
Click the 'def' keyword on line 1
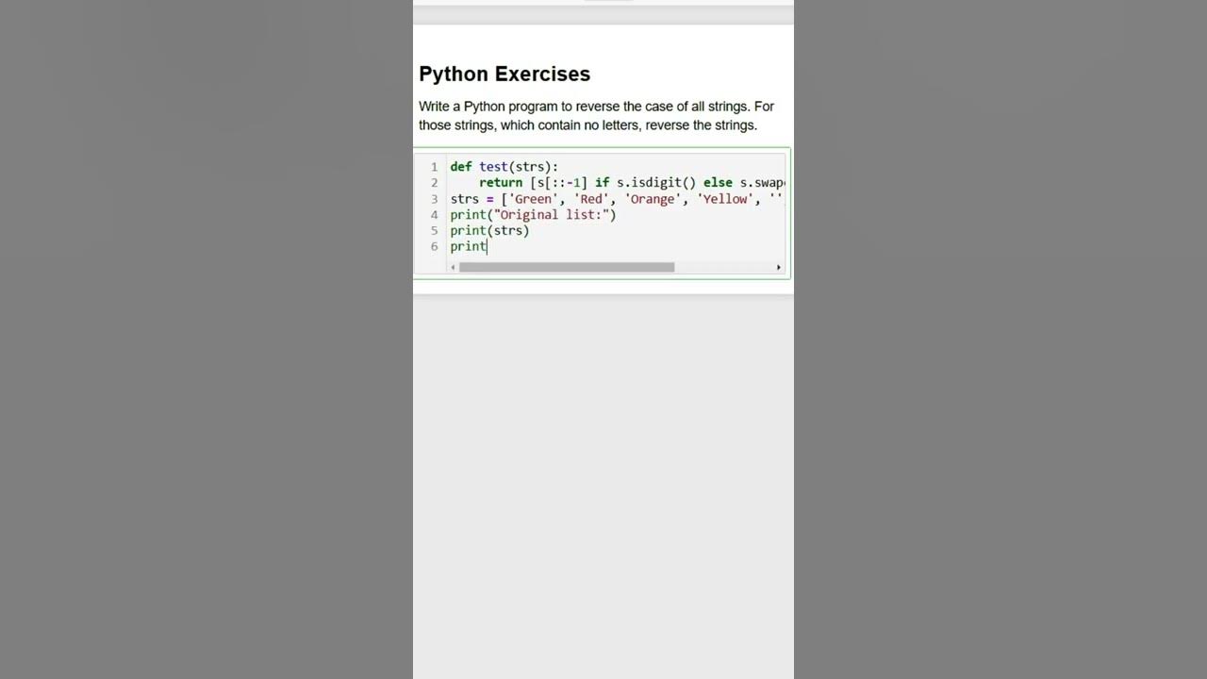click(x=461, y=167)
